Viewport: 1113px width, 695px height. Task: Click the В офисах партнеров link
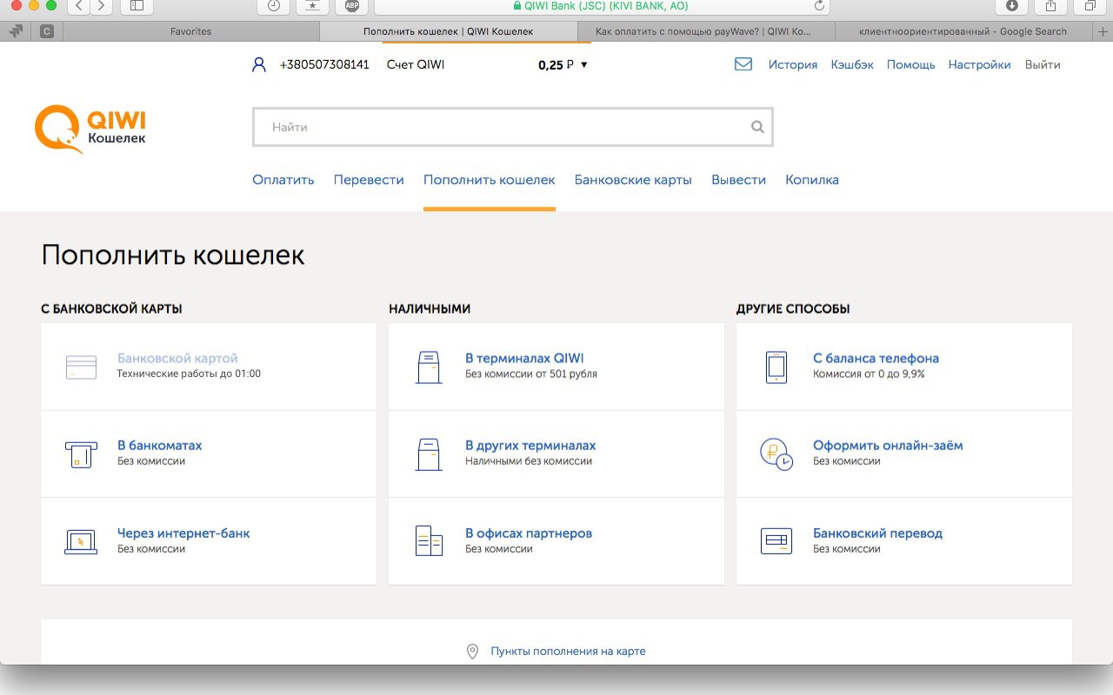coord(529,533)
